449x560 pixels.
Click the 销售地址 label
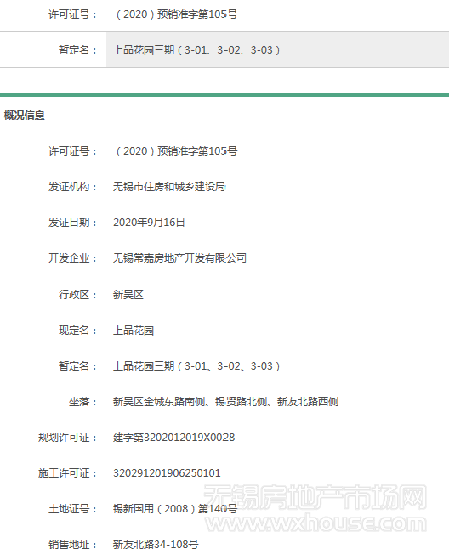click(72, 545)
